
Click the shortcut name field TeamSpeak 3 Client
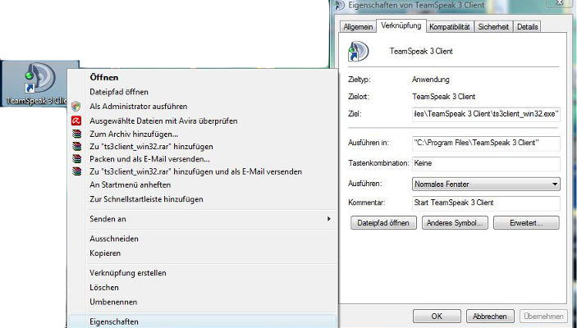point(421,51)
